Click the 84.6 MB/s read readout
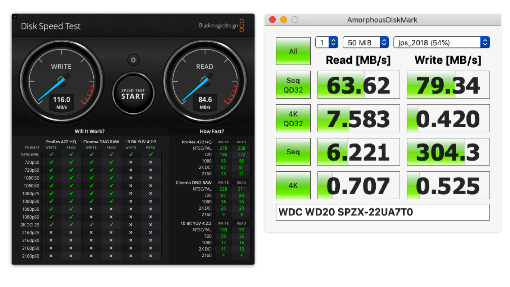Viewport: 510px width, 287px height. tap(205, 102)
